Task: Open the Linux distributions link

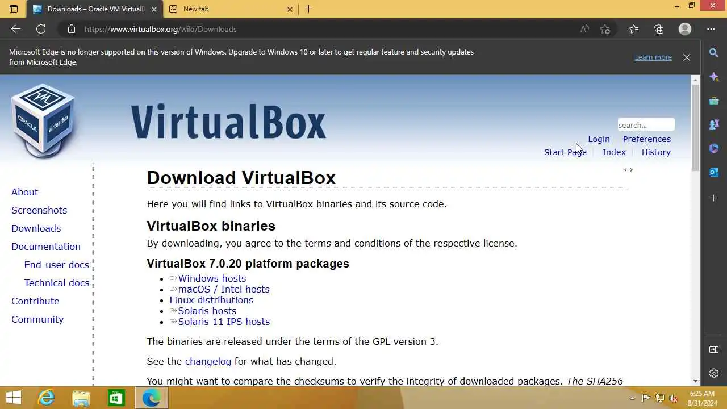Action: [x=211, y=300]
